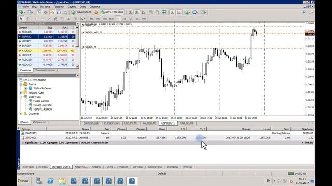Toggle chart shift from right border
The height and width of the screenshot is (186, 332).
pos(178,12)
